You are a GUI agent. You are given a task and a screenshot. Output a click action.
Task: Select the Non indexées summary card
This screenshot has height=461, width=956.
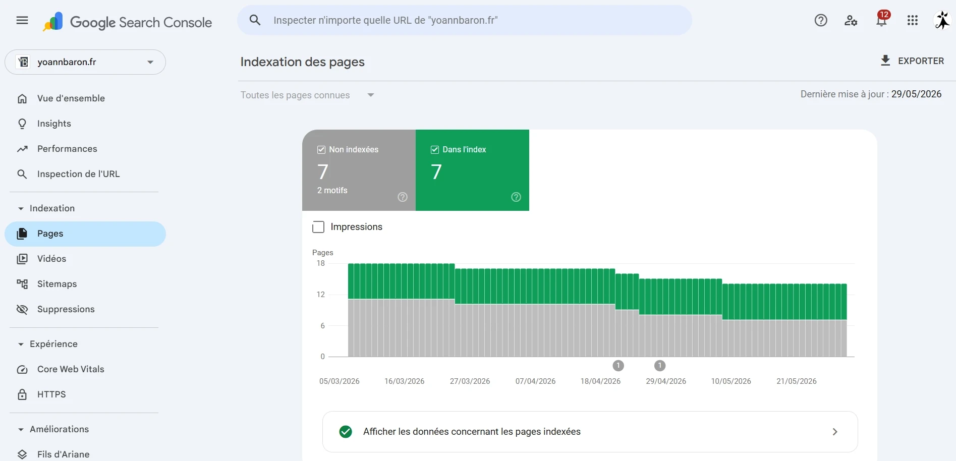click(359, 170)
